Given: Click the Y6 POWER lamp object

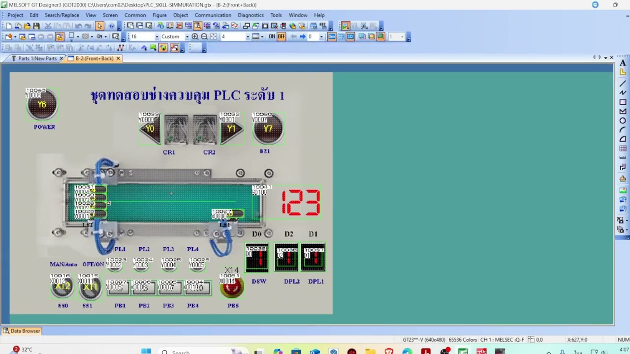Looking at the screenshot, I should (42, 104).
